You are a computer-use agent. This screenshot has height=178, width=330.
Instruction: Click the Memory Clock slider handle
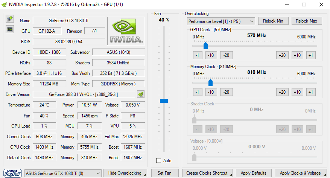pyautogui.click(x=210, y=82)
